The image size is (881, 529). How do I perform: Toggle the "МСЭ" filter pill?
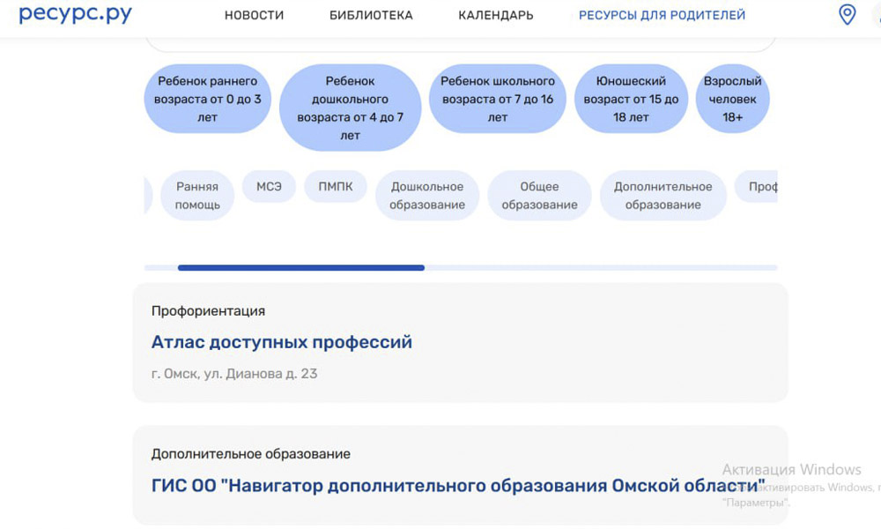pos(269,187)
